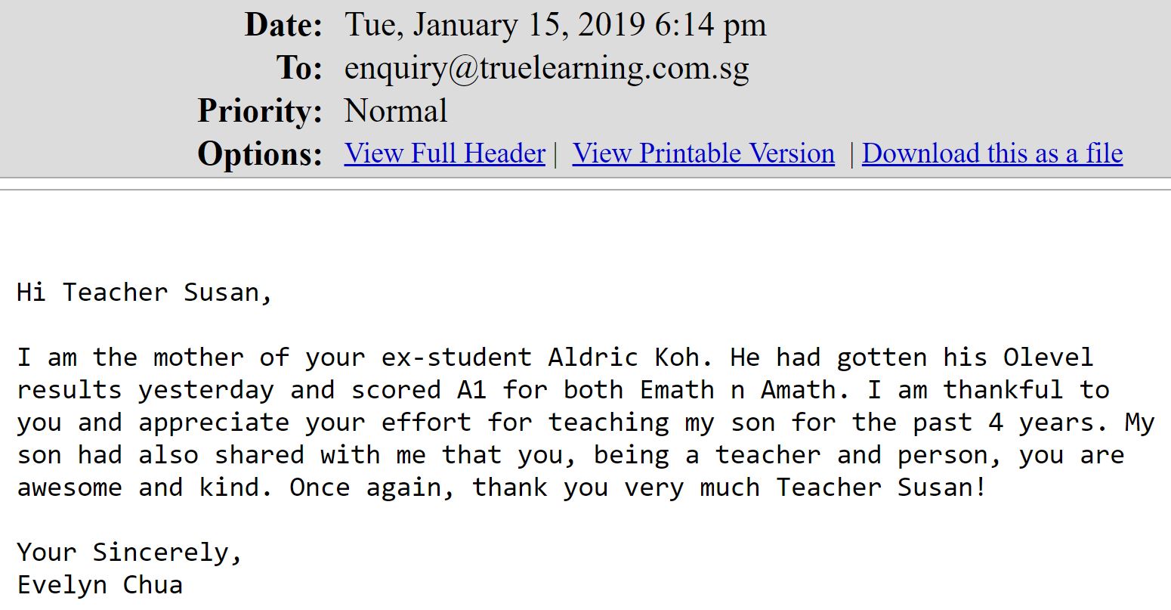Screen dimensions: 1171x610
Task: Click the A1 grade text
Action: 471,390
